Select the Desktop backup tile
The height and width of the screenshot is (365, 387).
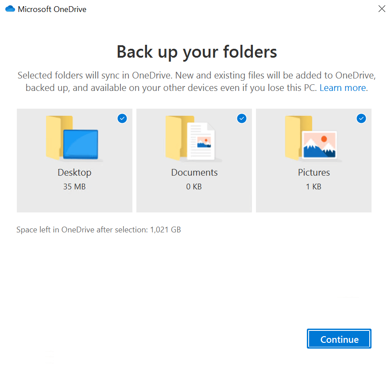click(x=74, y=161)
